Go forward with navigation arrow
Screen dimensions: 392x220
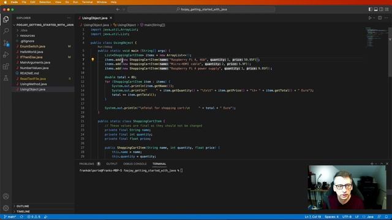[x=124, y=10]
